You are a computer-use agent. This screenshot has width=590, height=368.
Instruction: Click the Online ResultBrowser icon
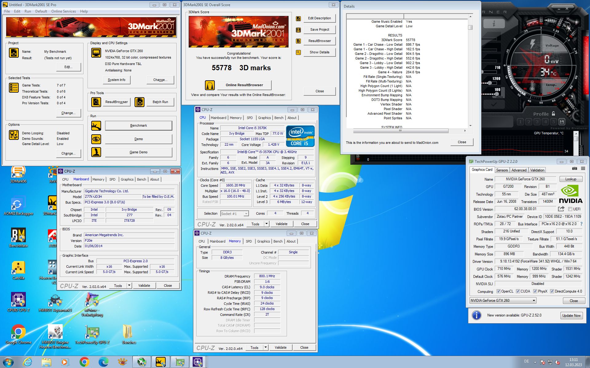[x=210, y=85]
